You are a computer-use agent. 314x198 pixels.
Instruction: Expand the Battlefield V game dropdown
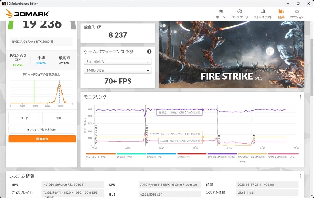click(118, 62)
